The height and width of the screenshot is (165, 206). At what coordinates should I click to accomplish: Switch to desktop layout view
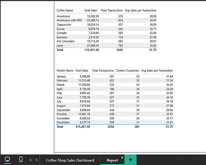pos(7,159)
